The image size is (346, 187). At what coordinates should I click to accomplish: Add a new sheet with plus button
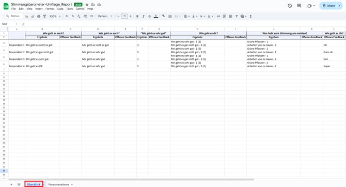click(11, 184)
